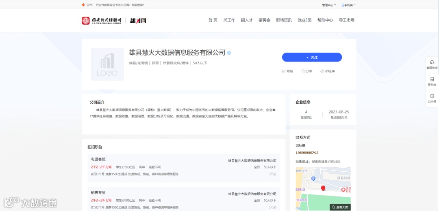The height and width of the screenshot is (211, 439).
Task: Open the 零工市场 menu item
Action: 347,20
